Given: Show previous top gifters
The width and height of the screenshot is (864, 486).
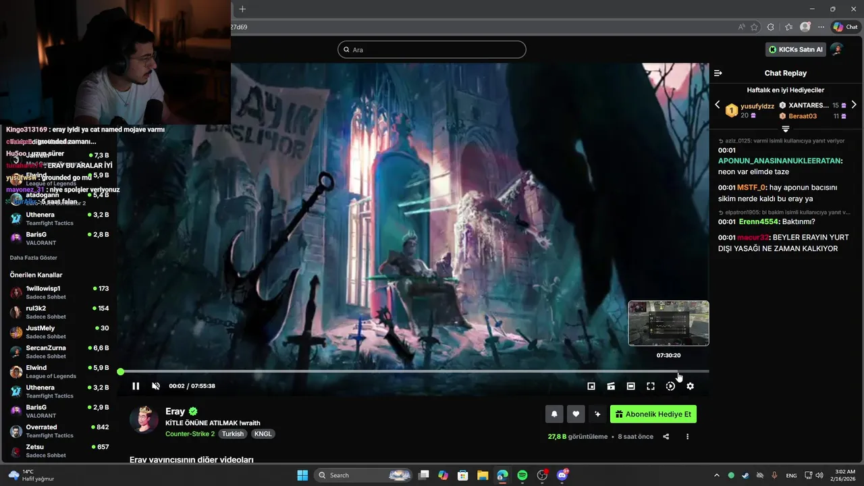Looking at the screenshot, I should (x=718, y=105).
